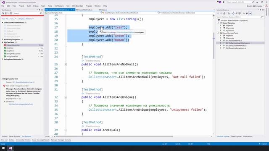Open the Playlist: All Tests dropdown
Screen dimensions: 269x151
point(26,18)
